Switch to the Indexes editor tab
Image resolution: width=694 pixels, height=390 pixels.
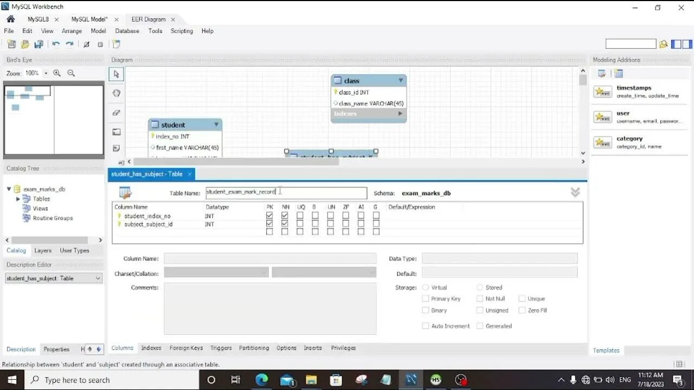[x=151, y=348]
